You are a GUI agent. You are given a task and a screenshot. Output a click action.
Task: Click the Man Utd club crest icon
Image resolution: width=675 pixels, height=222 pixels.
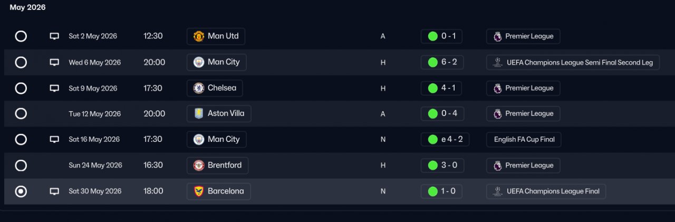click(x=199, y=36)
